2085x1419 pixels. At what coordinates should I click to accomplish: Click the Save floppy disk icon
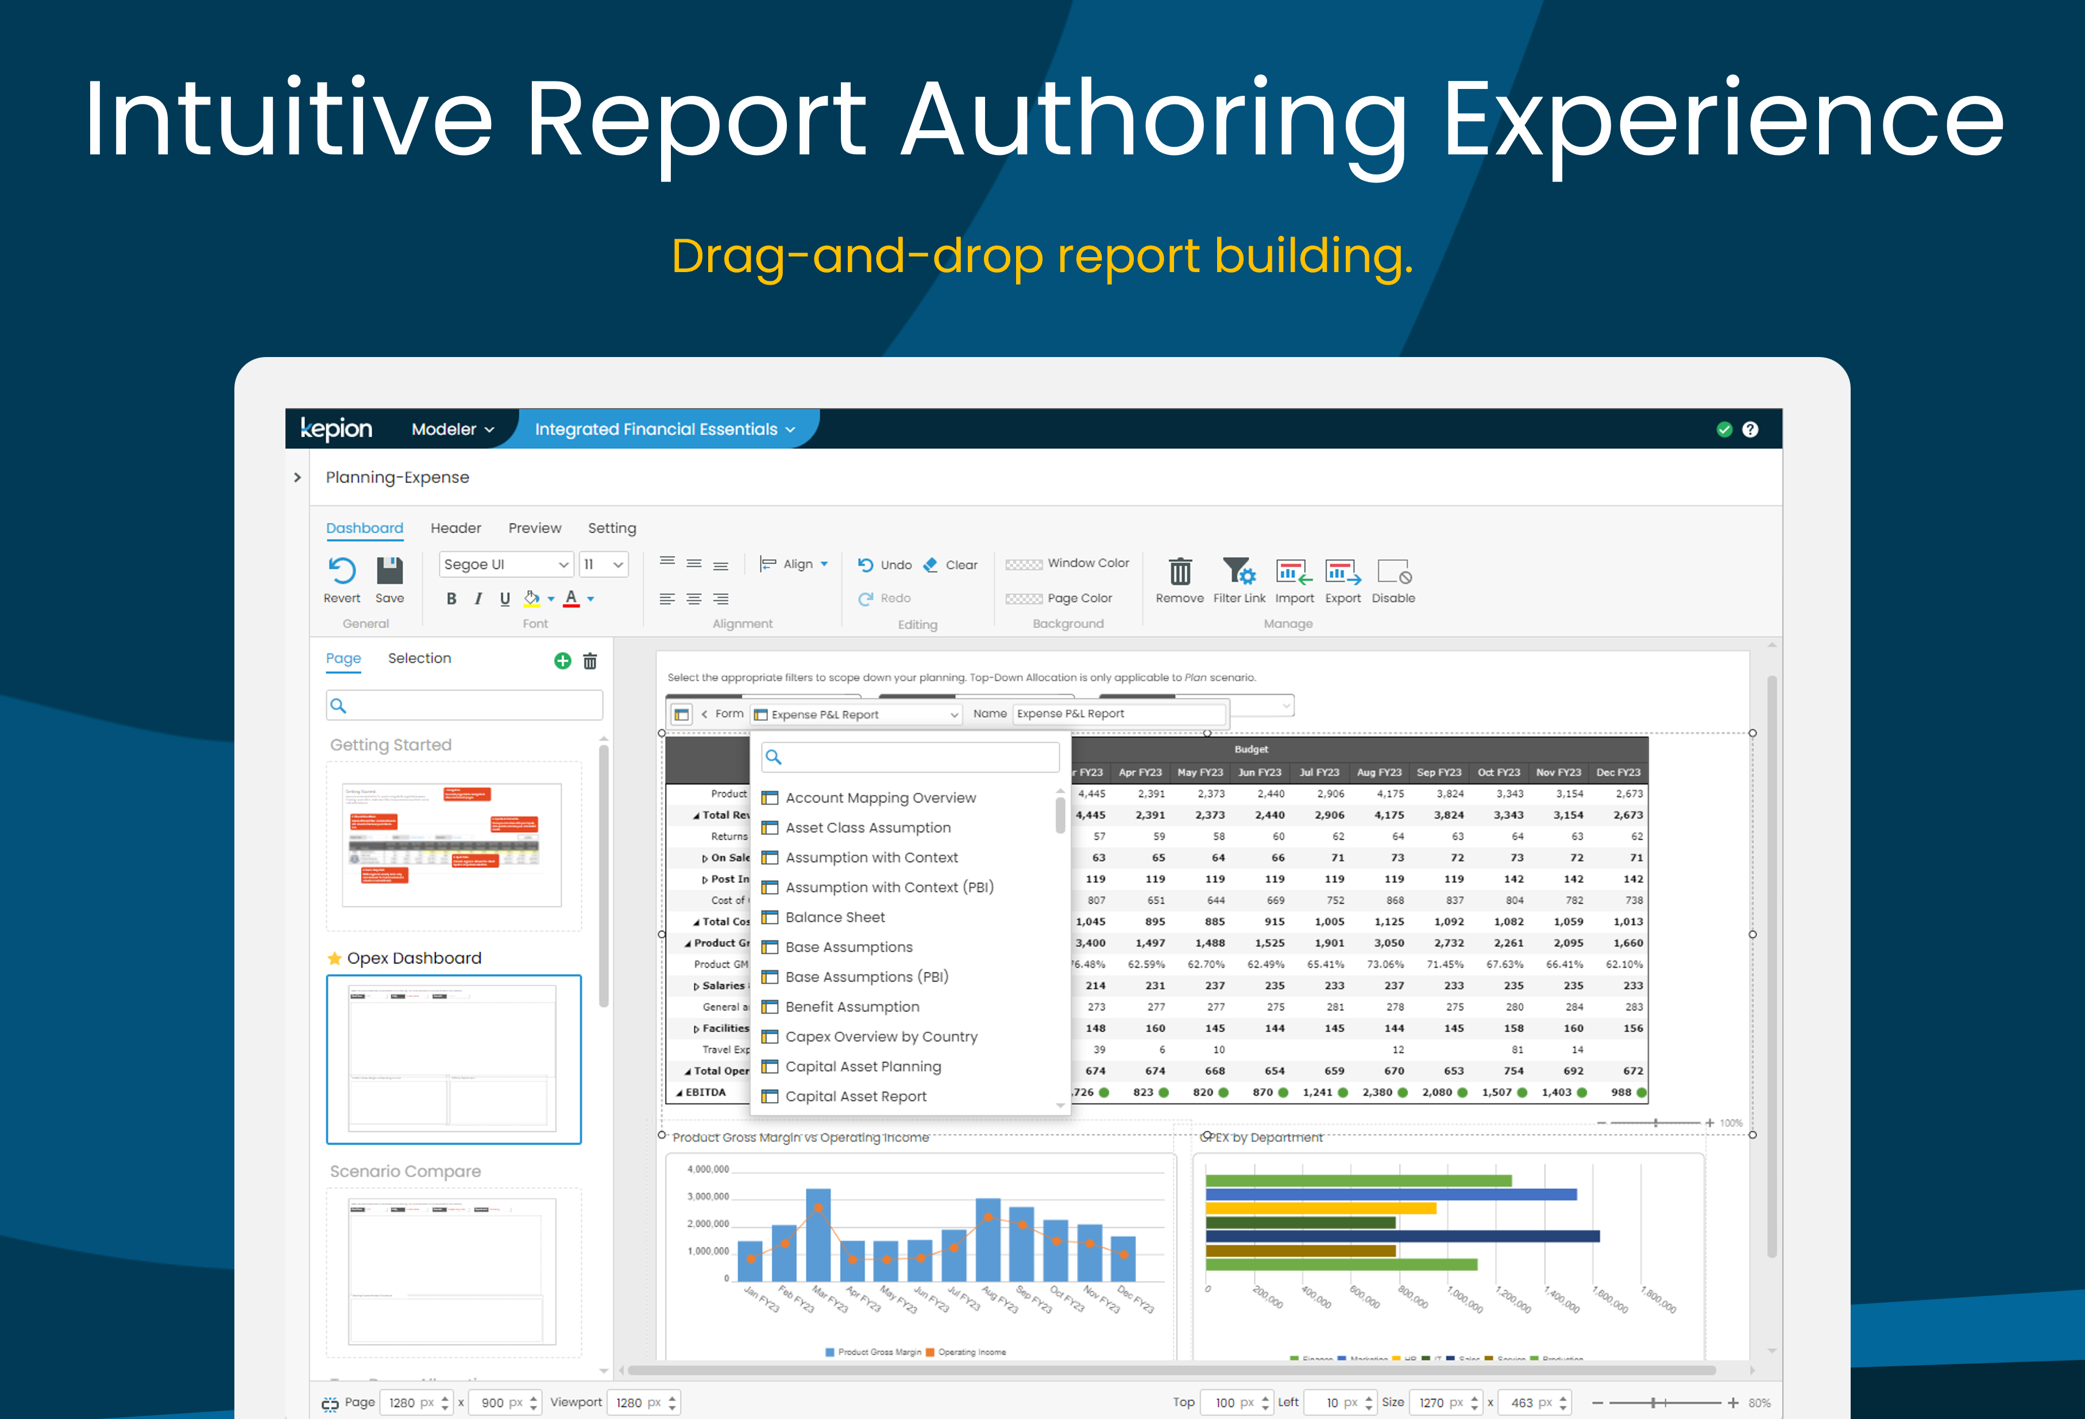tap(389, 571)
